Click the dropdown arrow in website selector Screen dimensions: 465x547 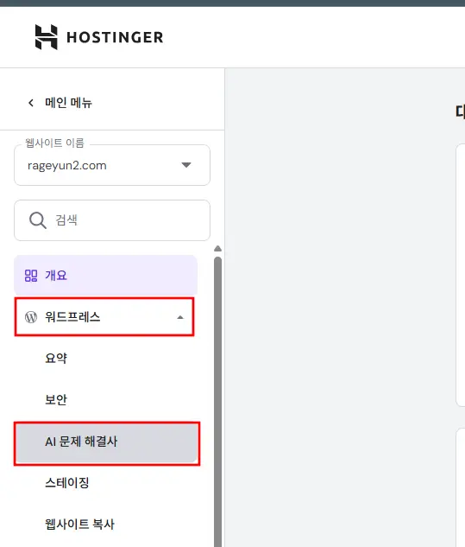pyautogui.click(x=186, y=165)
